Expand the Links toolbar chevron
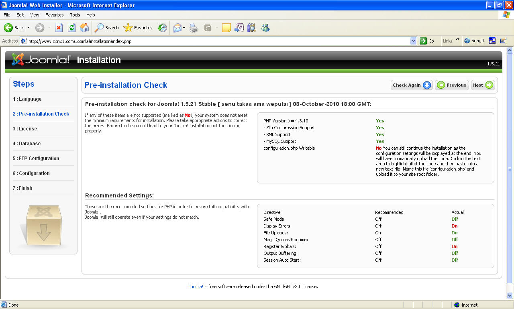The height and width of the screenshot is (309, 514). 458,39
